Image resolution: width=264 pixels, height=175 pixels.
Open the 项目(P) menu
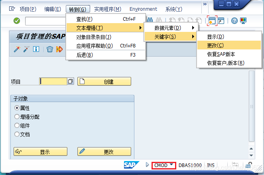click(28, 9)
